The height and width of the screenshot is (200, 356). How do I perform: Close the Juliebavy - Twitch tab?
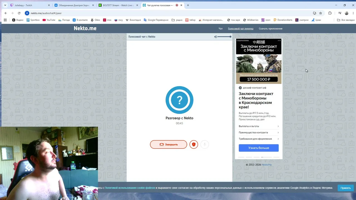tap(49, 5)
